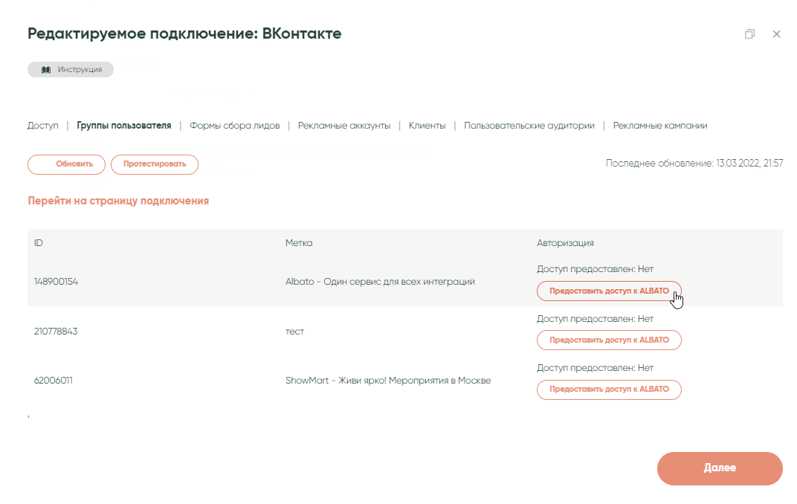
Task: Click the ID column header
Action: point(39,243)
